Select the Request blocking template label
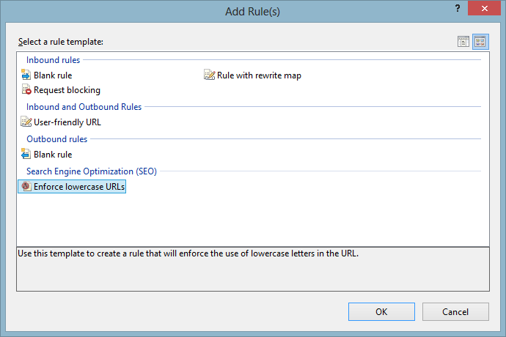 point(67,90)
